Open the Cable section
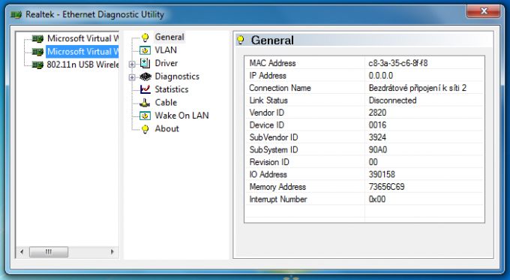510x280 pixels. tap(166, 103)
